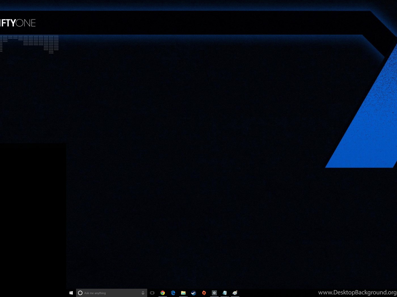The height and width of the screenshot is (297, 397).
Task: Click the www.DesktopBackground.org watermark text
Action: pyautogui.click(x=357, y=292)
